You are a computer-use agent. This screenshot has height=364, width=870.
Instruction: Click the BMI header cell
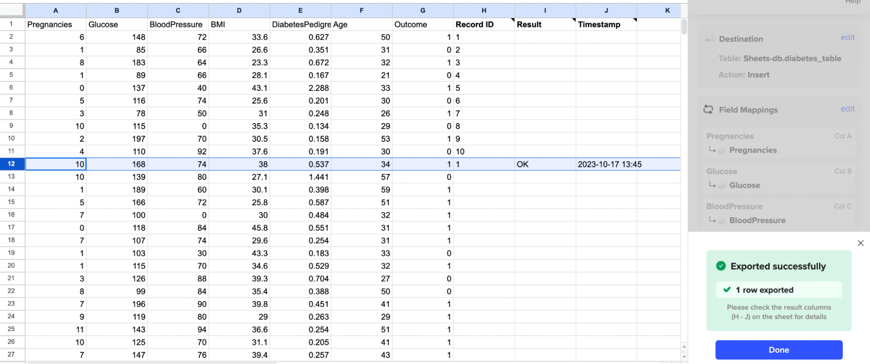point(239,24)
